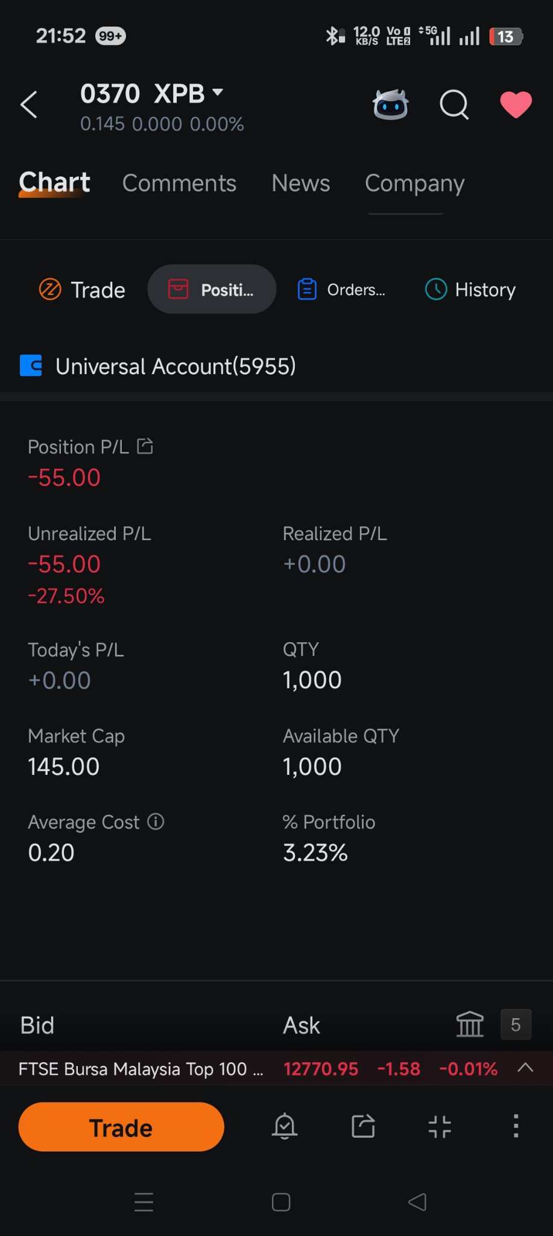This screenshot has width=553, height=1236.
Task: Open the History section
Action: click(470, 290)
